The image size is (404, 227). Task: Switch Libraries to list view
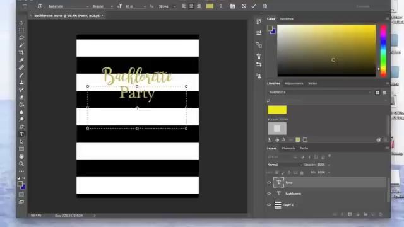click(384, 93)
